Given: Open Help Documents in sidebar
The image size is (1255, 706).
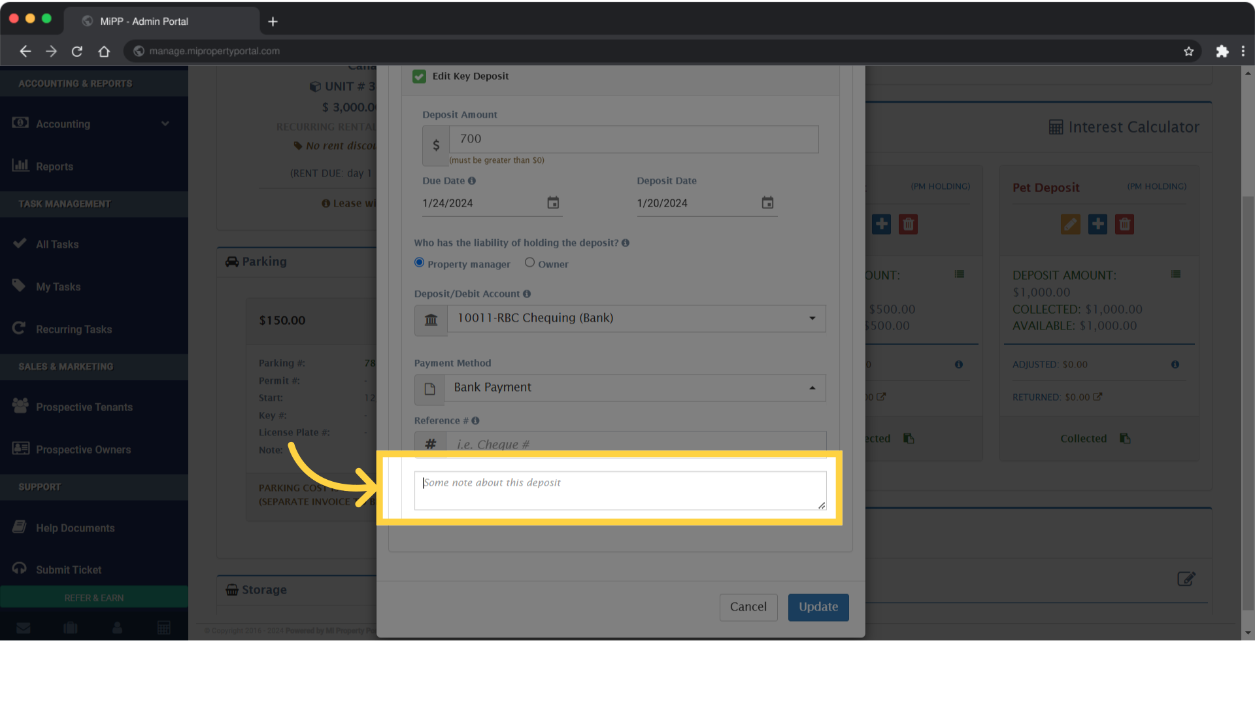Looking at the screenshot, I should (x=94, y=528).
